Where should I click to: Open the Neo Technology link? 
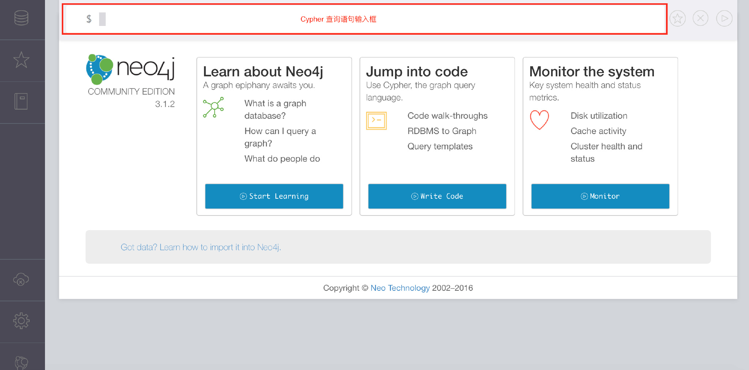400,288
